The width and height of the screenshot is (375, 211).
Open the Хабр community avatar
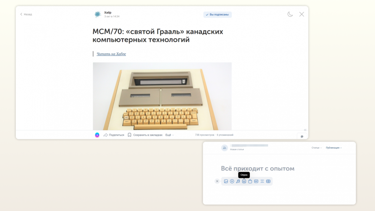coord(97,14)
